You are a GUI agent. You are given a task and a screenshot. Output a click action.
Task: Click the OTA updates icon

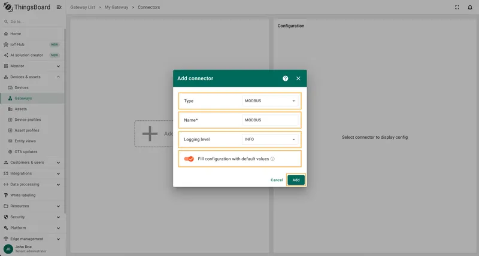[x=10, y=152]
